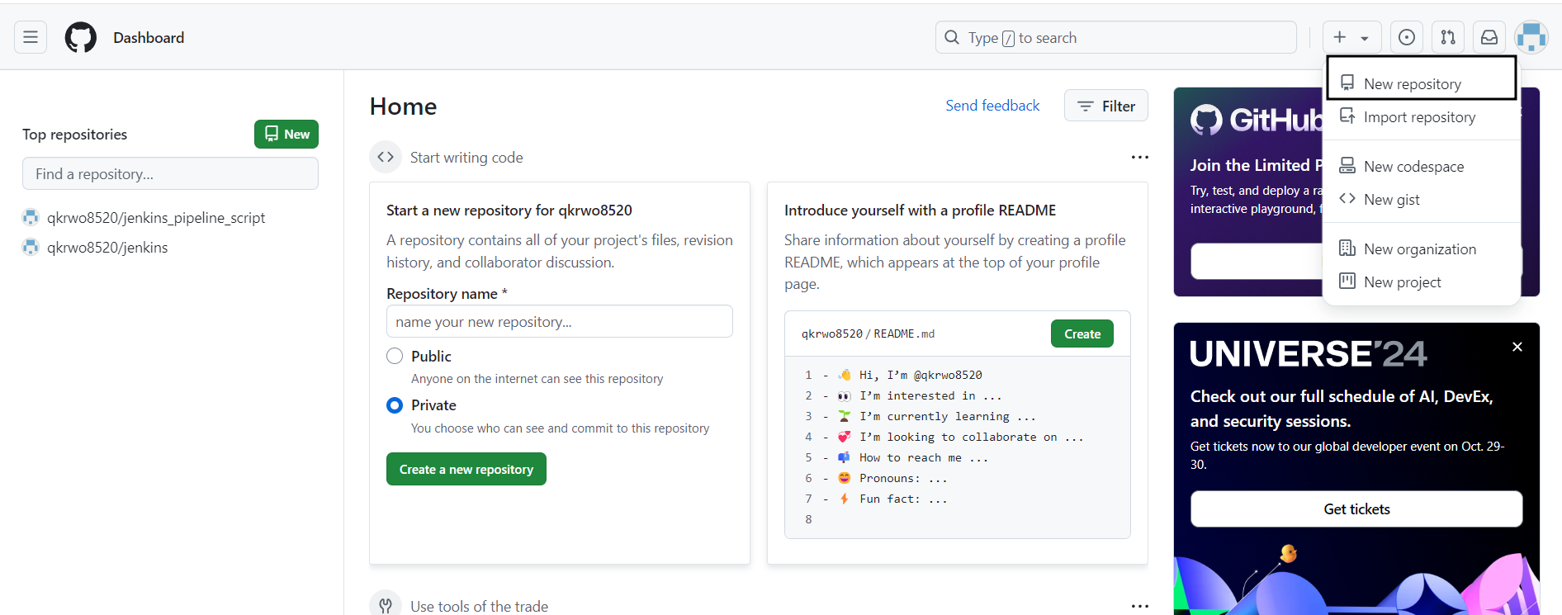The width and height of the screenshot is (1562, 615).
Task: Click the green New repository button in sidebar
Action: pos(286,134)
